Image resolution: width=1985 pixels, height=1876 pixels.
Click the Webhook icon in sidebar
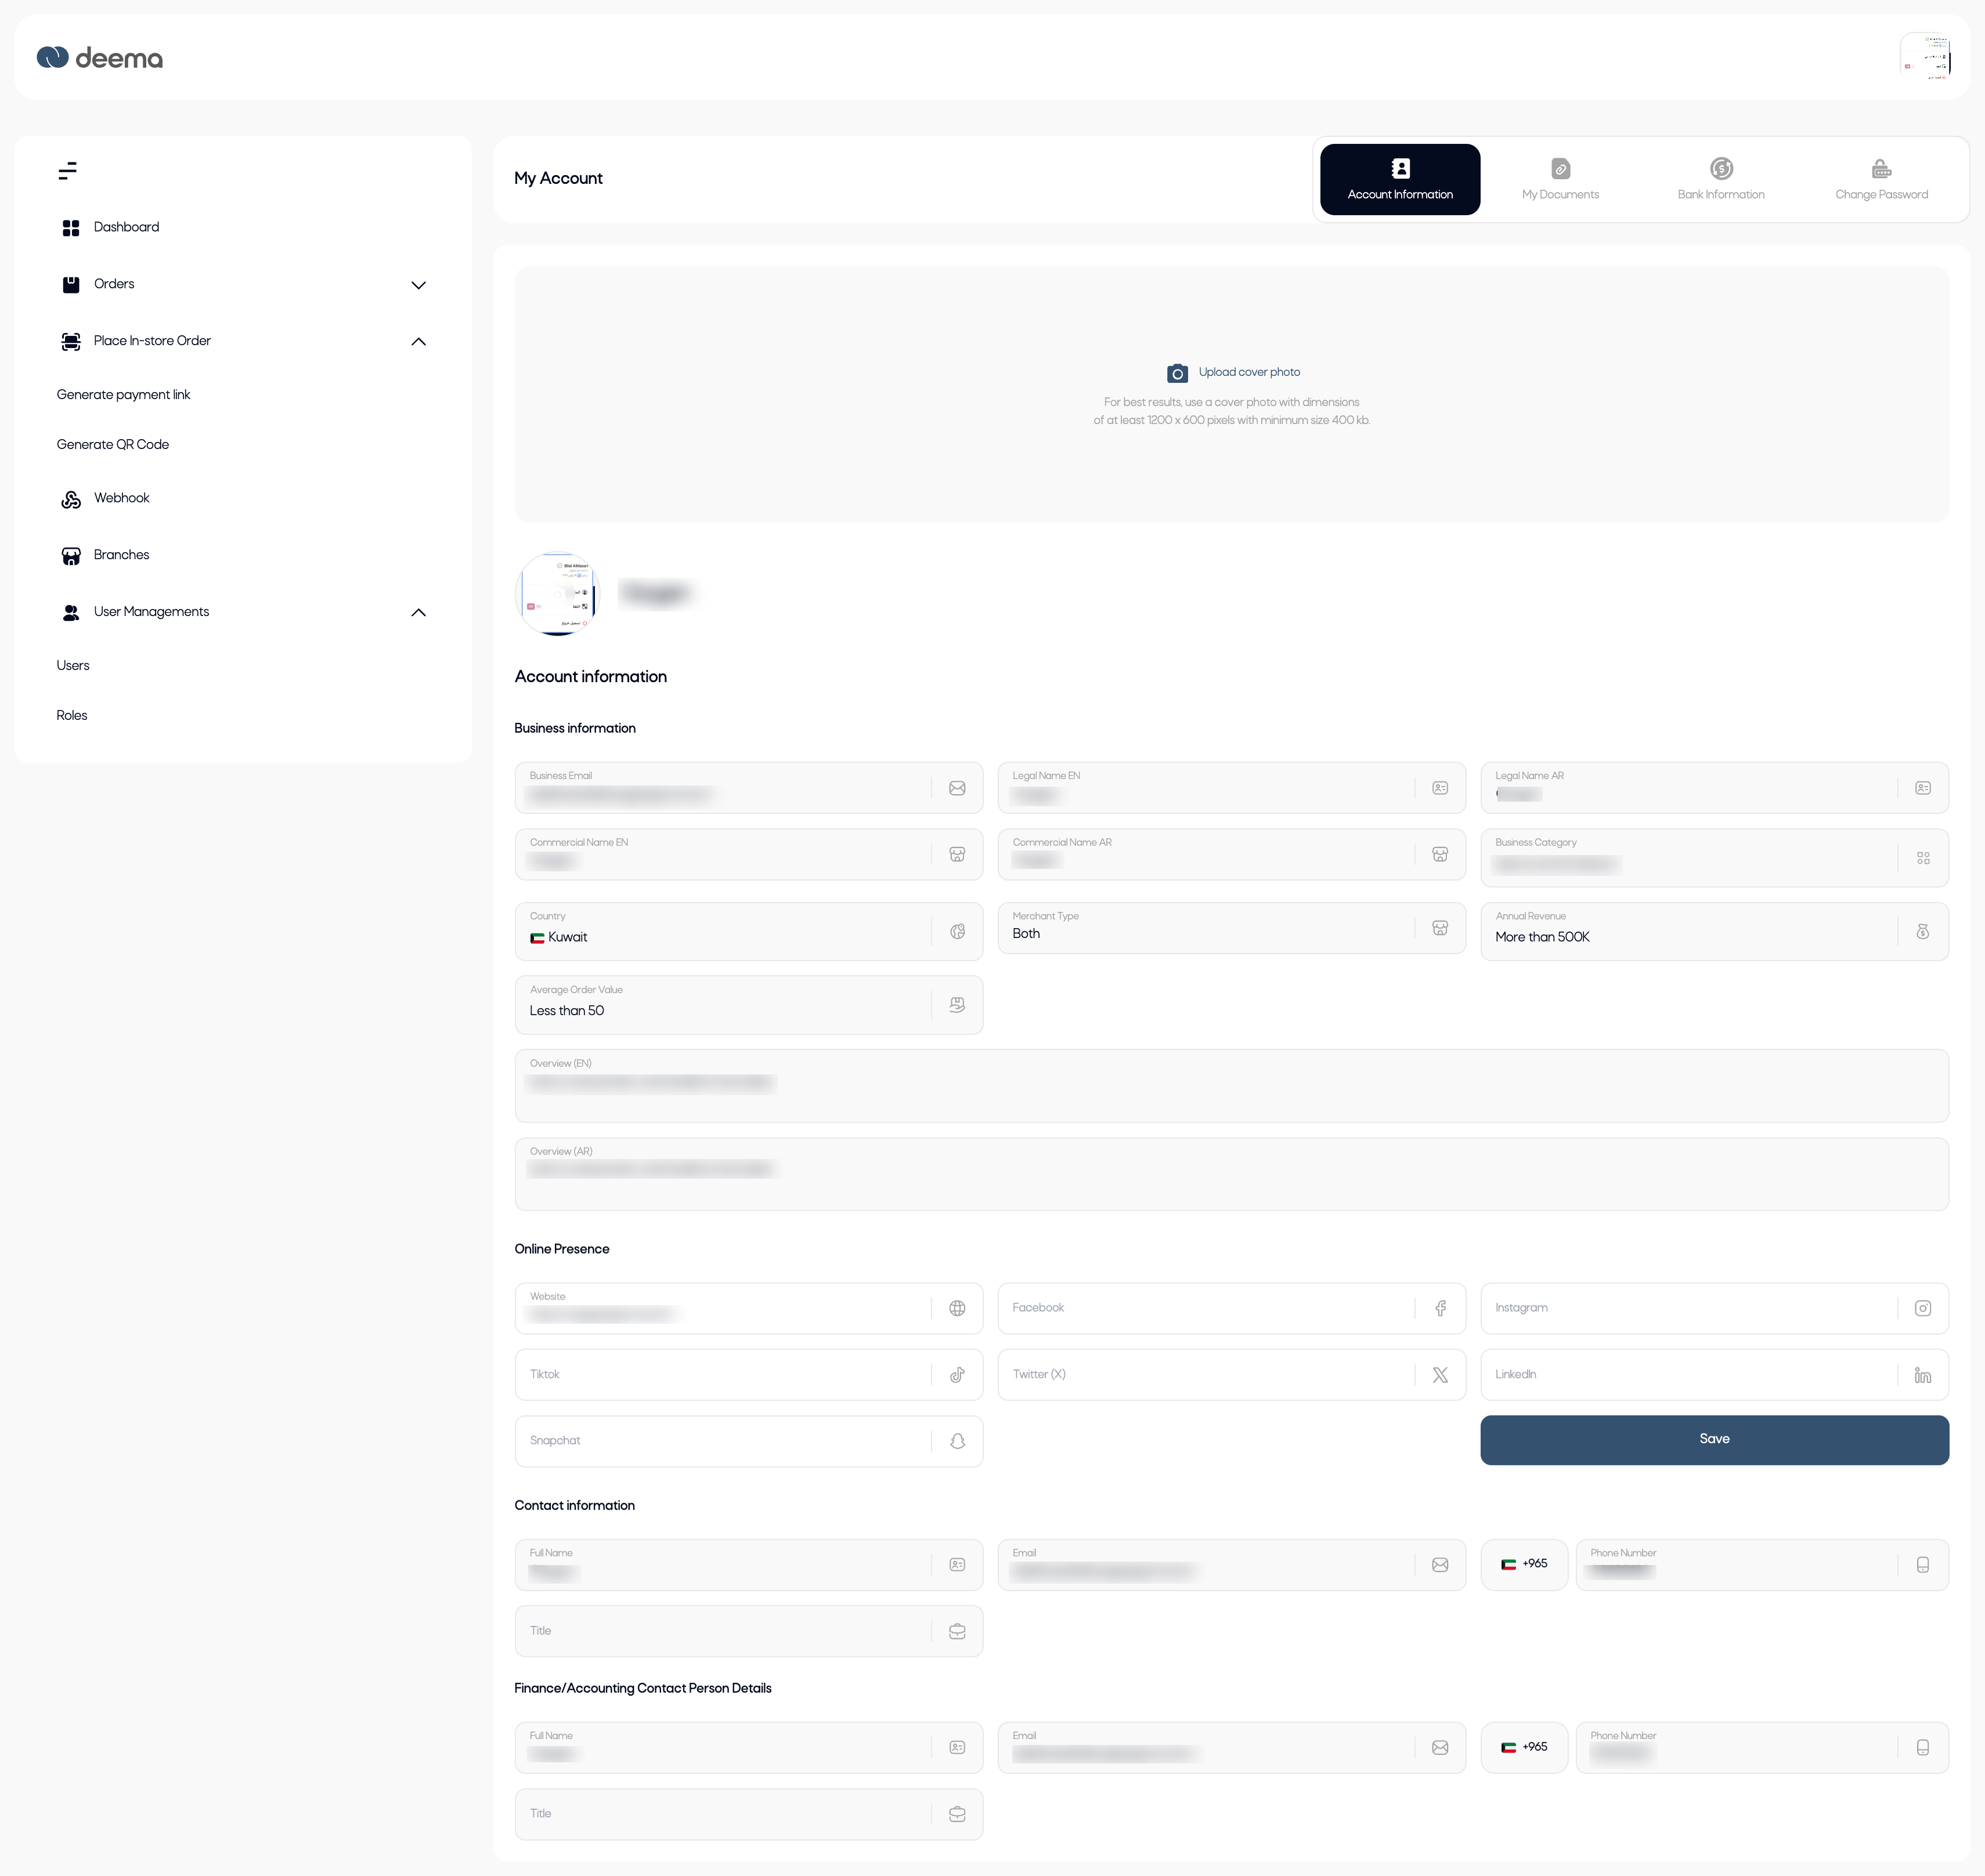71,499
